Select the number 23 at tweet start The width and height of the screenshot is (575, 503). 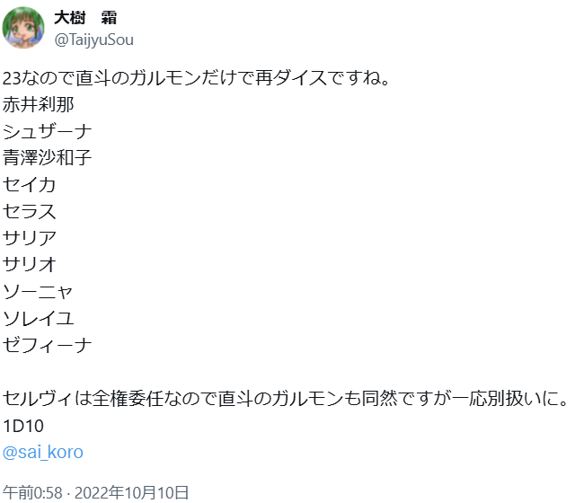(x=12, y=78)
